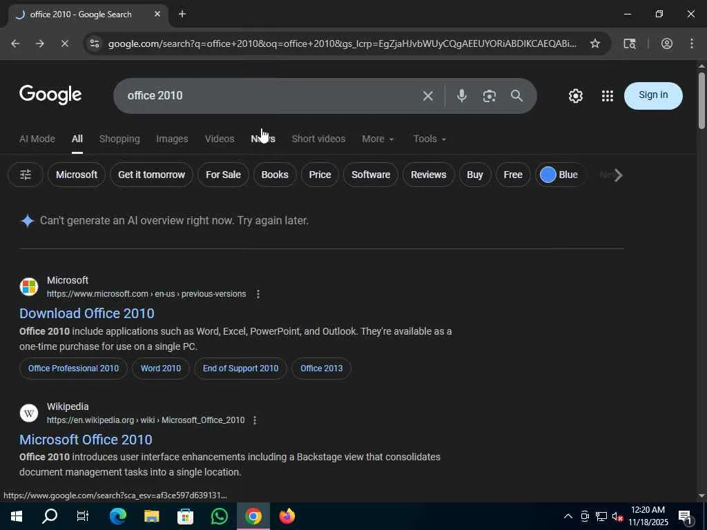The image size is (707, 530).
Task: Open Chrome three-dot menu
Action: [x=691, y=43]
